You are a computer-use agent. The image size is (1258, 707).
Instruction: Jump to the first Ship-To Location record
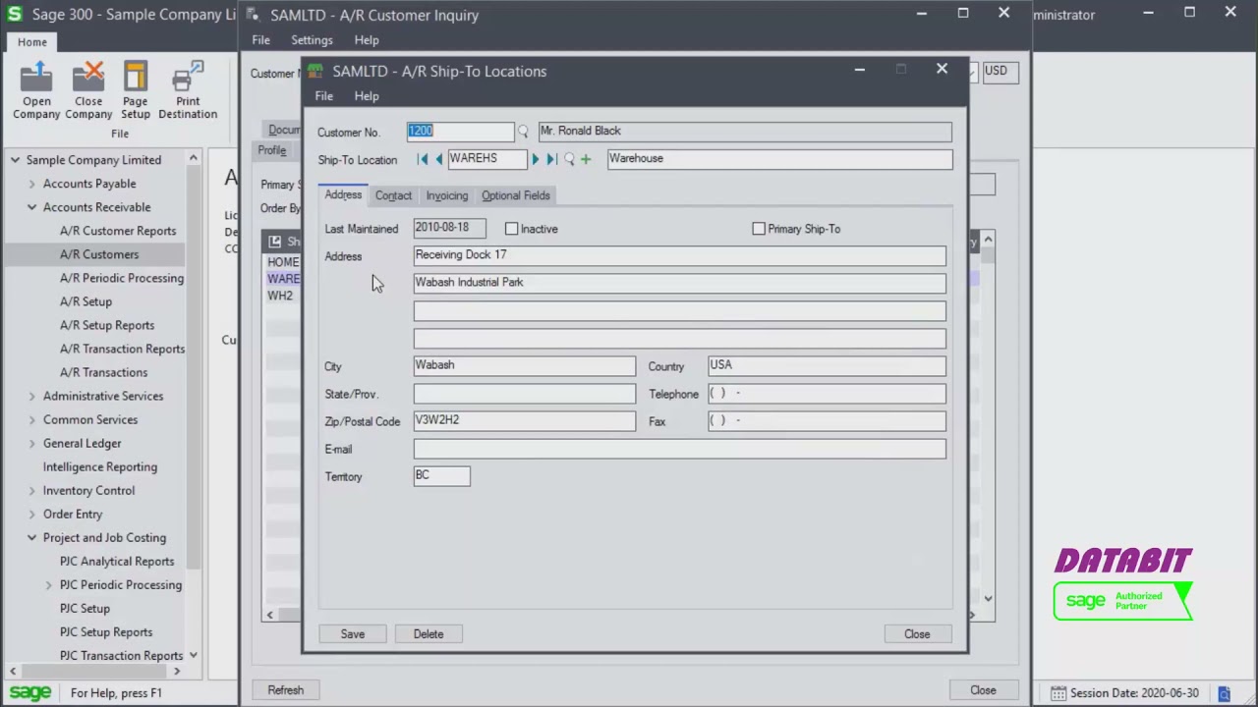[423, 159]
